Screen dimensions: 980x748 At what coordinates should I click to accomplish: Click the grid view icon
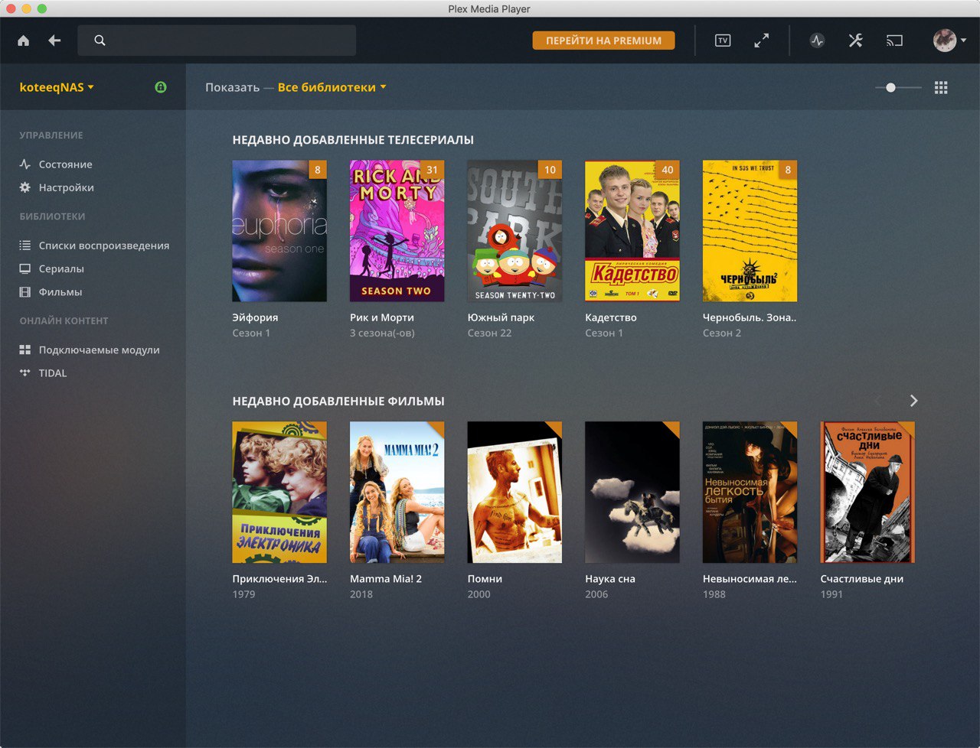941,87
